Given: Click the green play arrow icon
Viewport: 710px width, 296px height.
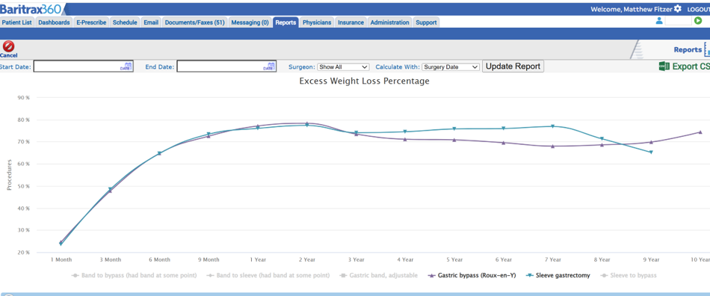Looking at the screenshot, I should click(x=698, y=21).
